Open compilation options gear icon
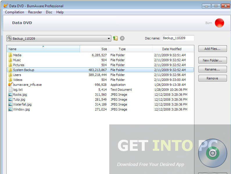 pos(122,38)
